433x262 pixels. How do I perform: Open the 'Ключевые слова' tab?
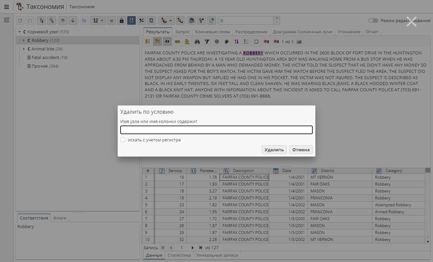click(213, 32)
